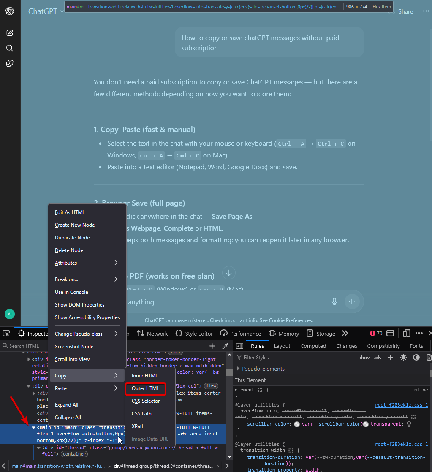Open the ChatGPT model selector dropdown
Image resolution: width=432 pixels, height=472 pixels.
(46, 11)
